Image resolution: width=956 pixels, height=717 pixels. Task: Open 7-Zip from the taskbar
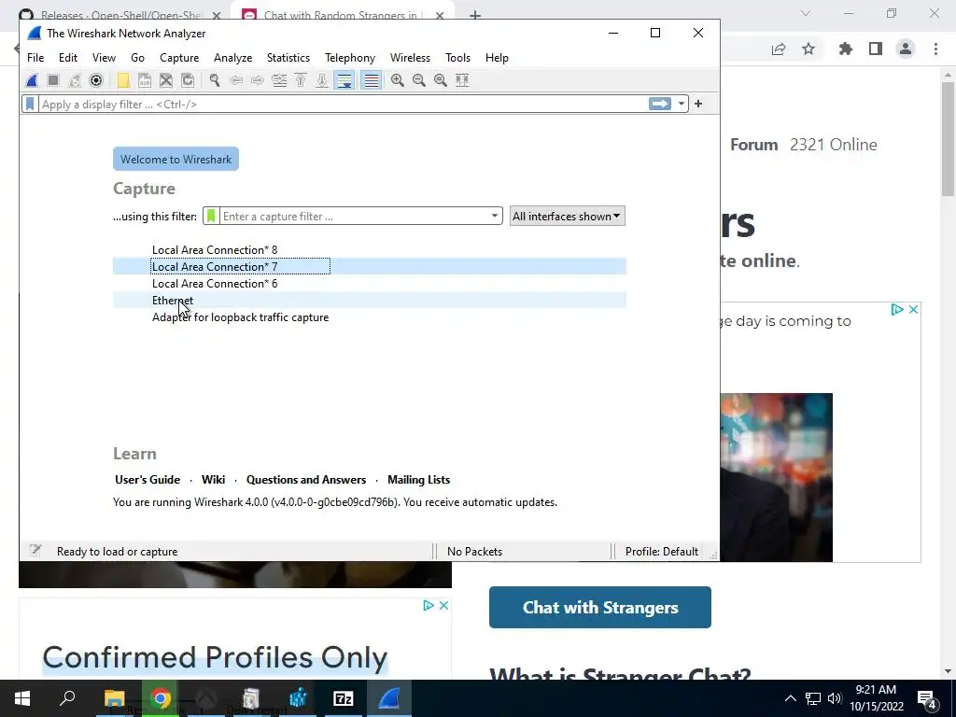(344, 698)
